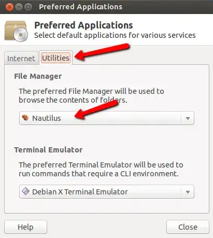Switch to the Internet tab

[x=21, y=59]
